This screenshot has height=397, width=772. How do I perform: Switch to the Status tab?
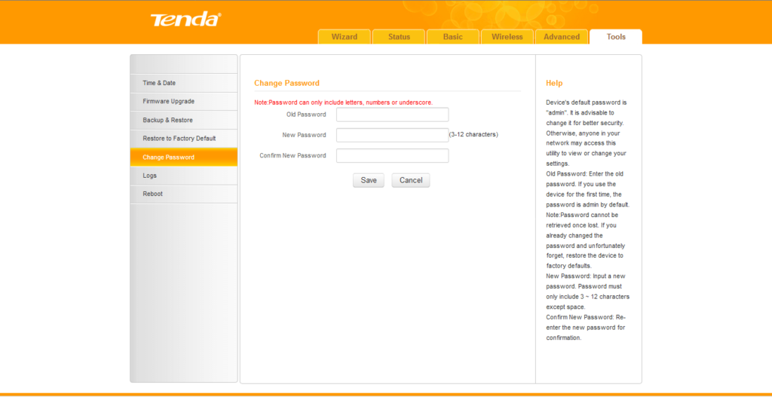pyautogui.click(x=399, y=37)
